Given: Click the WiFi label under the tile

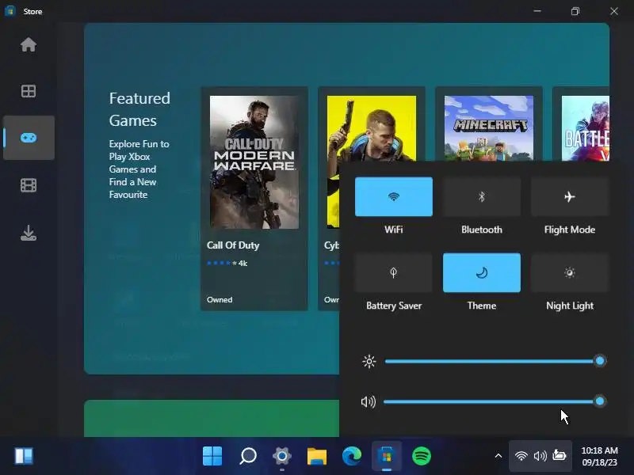Looking at the screenshot, I should [x=393, y=230].
